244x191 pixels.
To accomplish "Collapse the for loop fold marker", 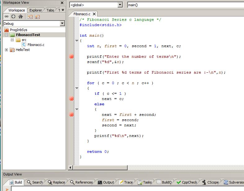I will (77, 88).
